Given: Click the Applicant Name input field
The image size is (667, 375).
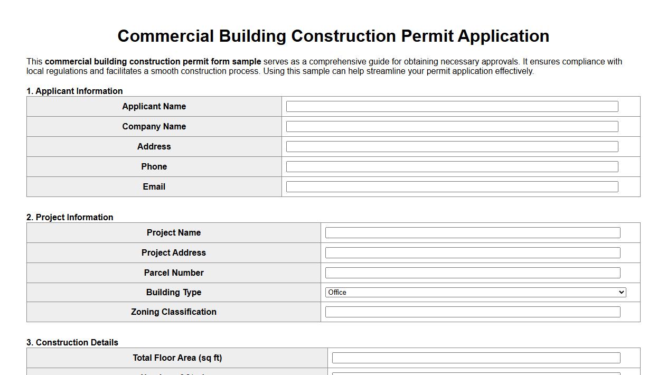Looking at the screenshot, I should pyautogui.click(x=452, y=106).
